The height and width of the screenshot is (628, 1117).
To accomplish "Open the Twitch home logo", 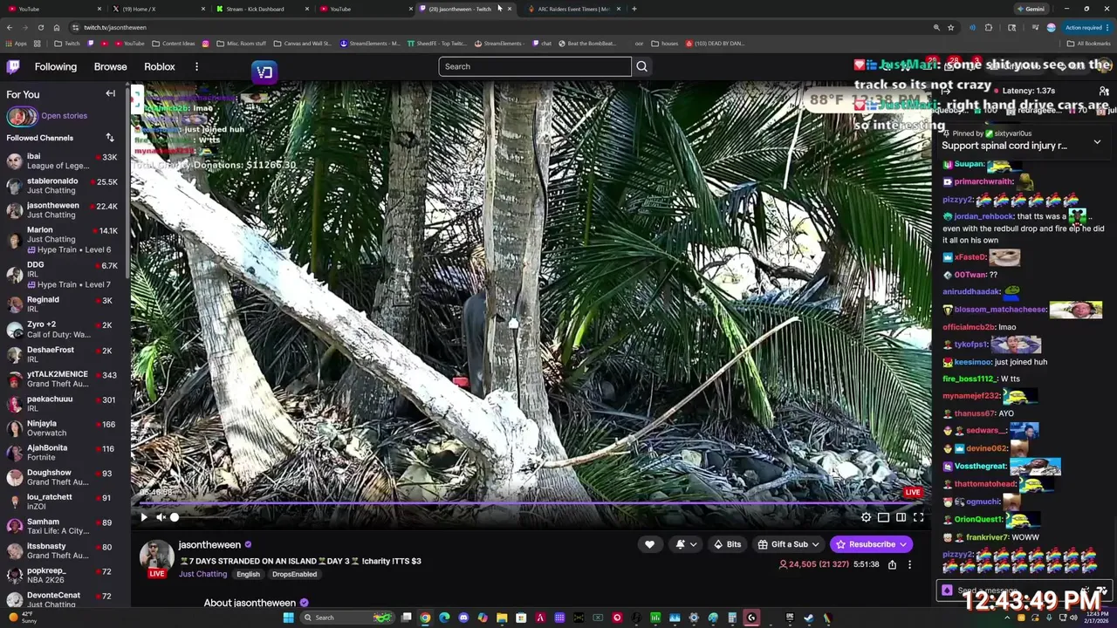I will pyautogui.click(x=13, y=66).
